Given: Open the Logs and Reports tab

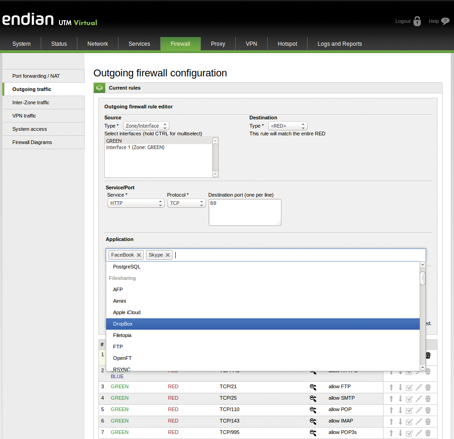Looking at the screenshot, I should [340, 44].
